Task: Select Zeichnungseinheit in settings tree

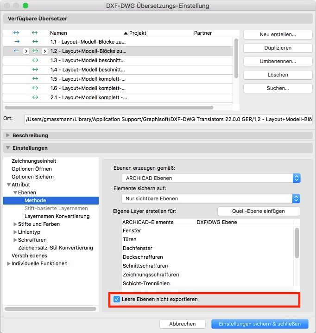Action: point(34,161)
